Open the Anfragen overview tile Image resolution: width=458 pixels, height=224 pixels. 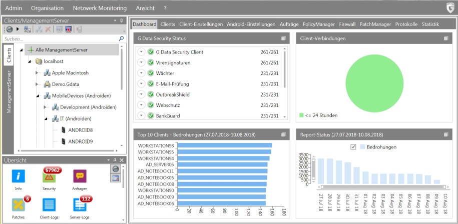[80, 176]
